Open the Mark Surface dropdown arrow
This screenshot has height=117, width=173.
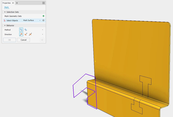(x=40, y=20)
